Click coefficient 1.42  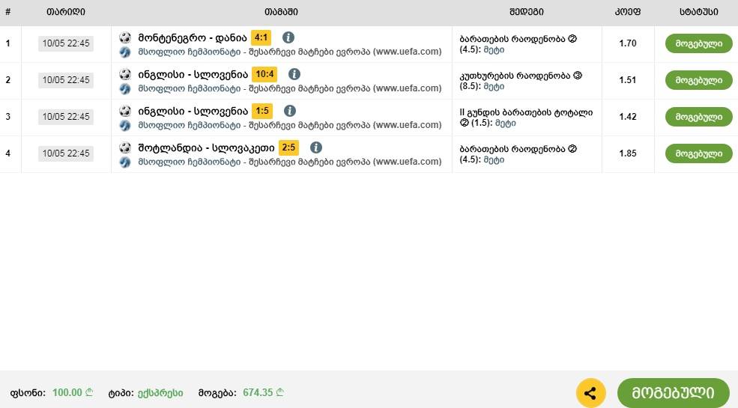[628, 117]
